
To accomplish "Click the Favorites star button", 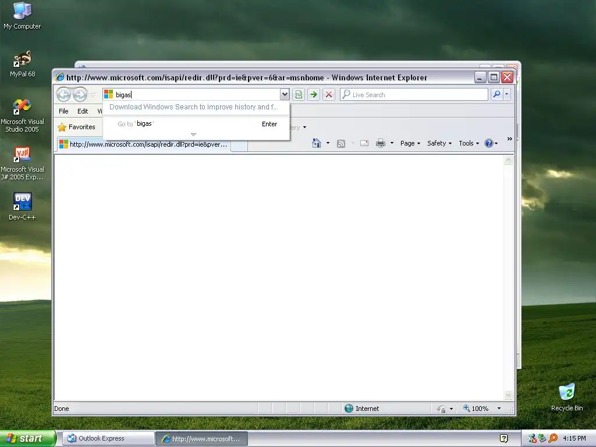I will (76, 127).
